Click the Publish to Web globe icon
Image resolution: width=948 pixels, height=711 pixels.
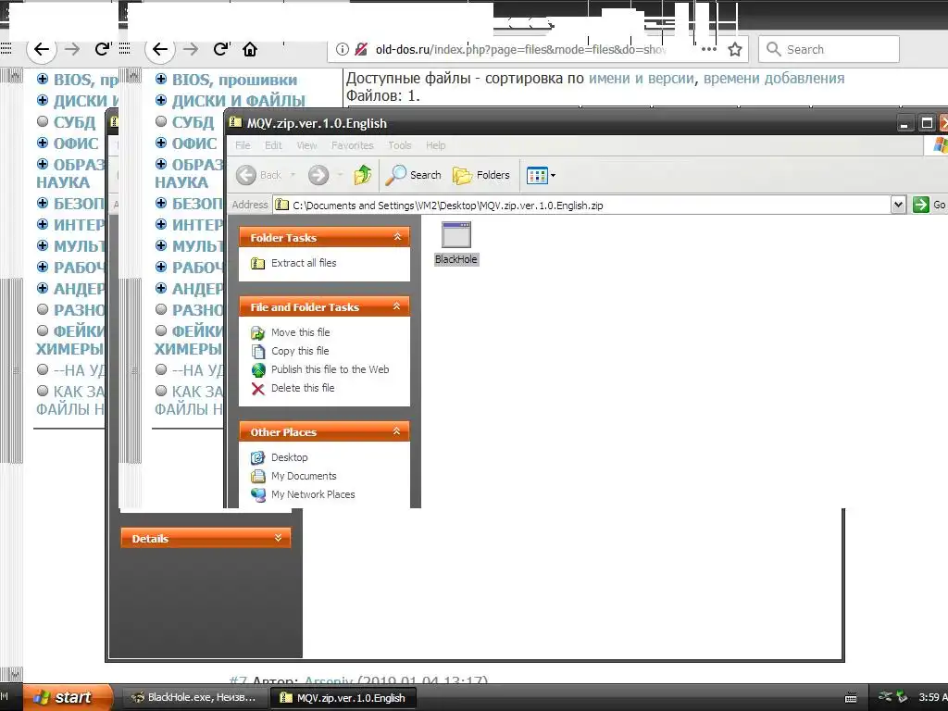258,370
